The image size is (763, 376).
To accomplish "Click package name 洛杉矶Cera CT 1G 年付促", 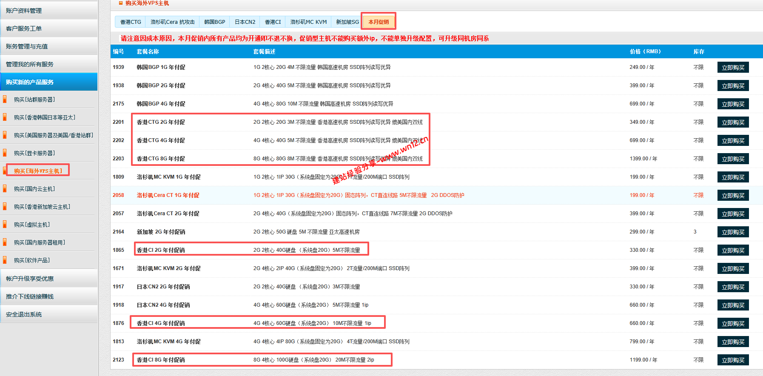I will [x=168, y=195].
